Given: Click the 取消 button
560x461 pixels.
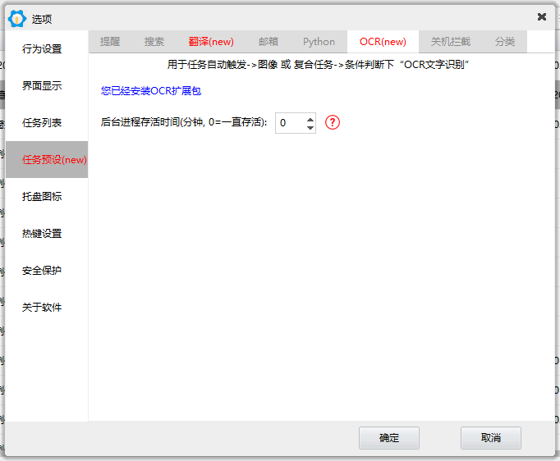Looking at the screenshot, I should coord(491,438).
